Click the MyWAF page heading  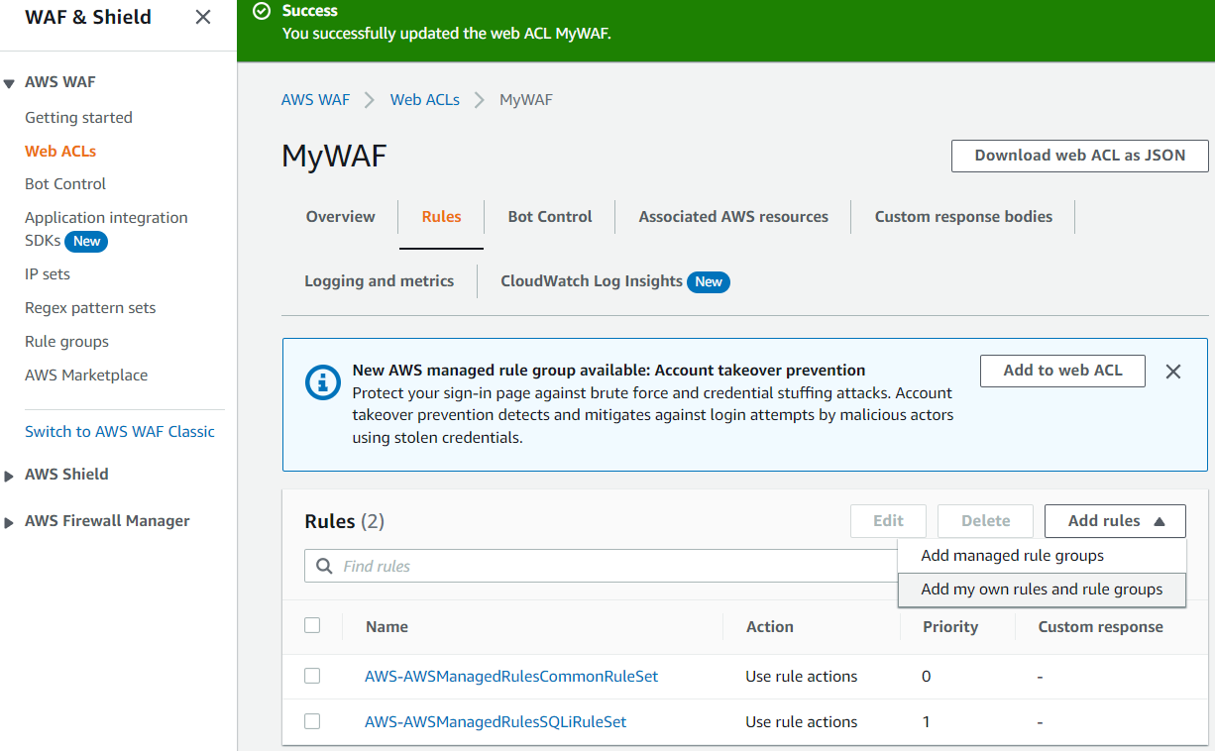pyautogui.click(x=334, y=156)
